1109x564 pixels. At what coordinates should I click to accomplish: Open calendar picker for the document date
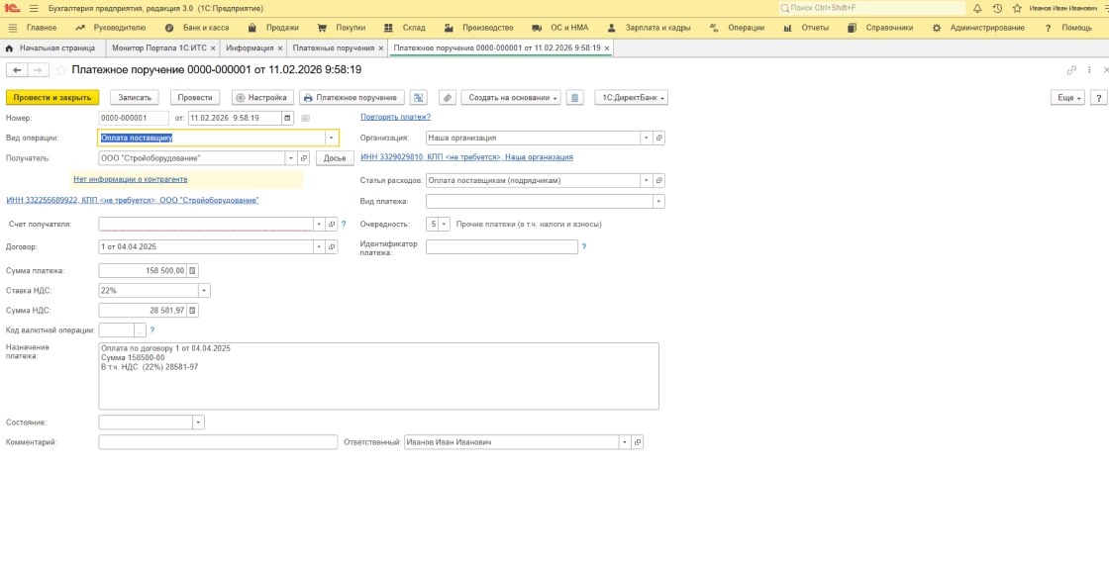click(287, 118)
